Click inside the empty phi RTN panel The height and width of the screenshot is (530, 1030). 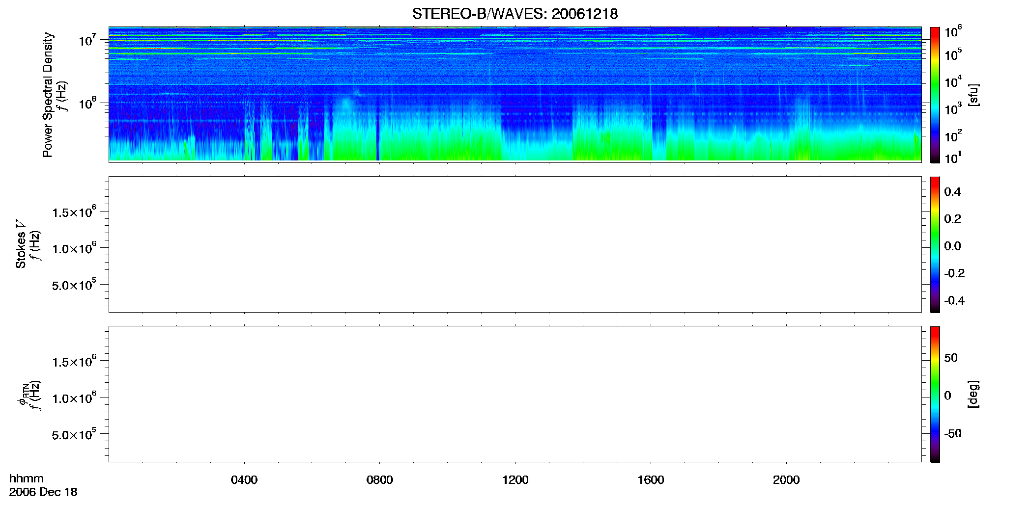pos(515,394)
